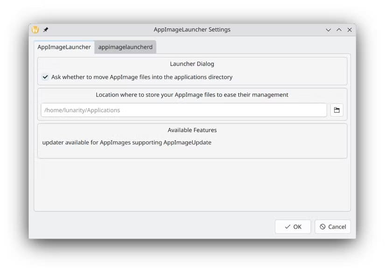Minimize window using down chevron icon
The image size is (385, 273).
tap(328, 30)
